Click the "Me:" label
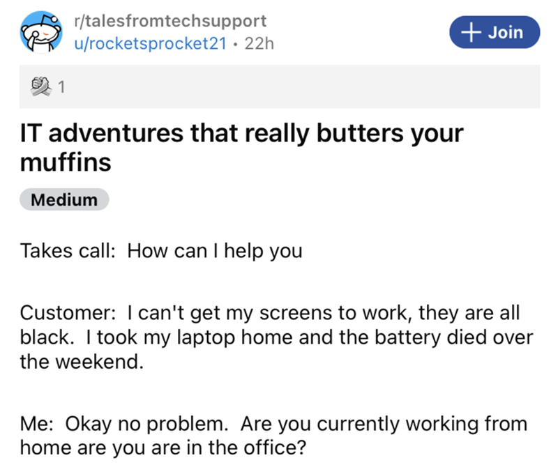The image size is (558, 474). (37, 424)
